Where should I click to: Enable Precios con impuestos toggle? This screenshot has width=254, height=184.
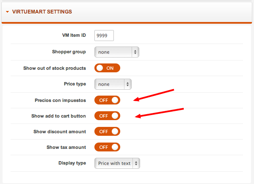[107, 100]
